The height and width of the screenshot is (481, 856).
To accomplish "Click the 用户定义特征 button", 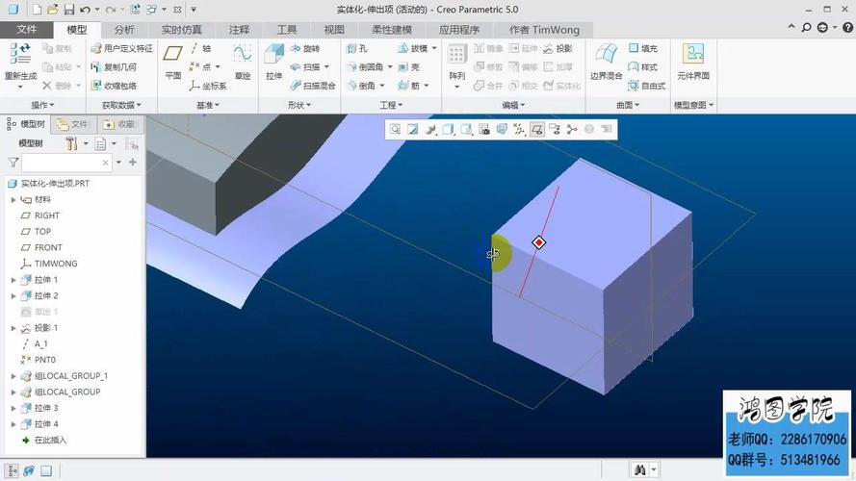I will pos(121,48).
